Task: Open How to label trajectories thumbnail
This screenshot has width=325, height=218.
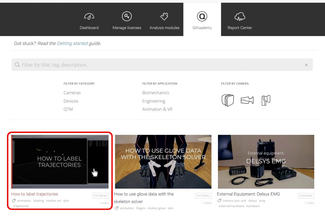Action: 60,161
